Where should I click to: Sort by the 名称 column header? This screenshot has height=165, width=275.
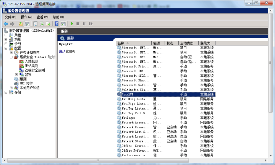134,43
